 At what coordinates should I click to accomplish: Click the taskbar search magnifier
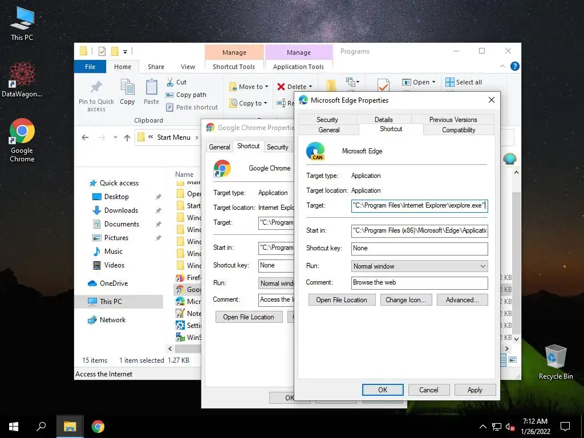(x=41, y=427)
